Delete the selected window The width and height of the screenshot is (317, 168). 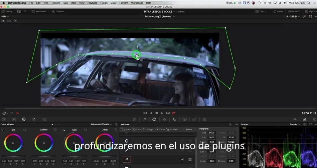[x=189, y=129]
